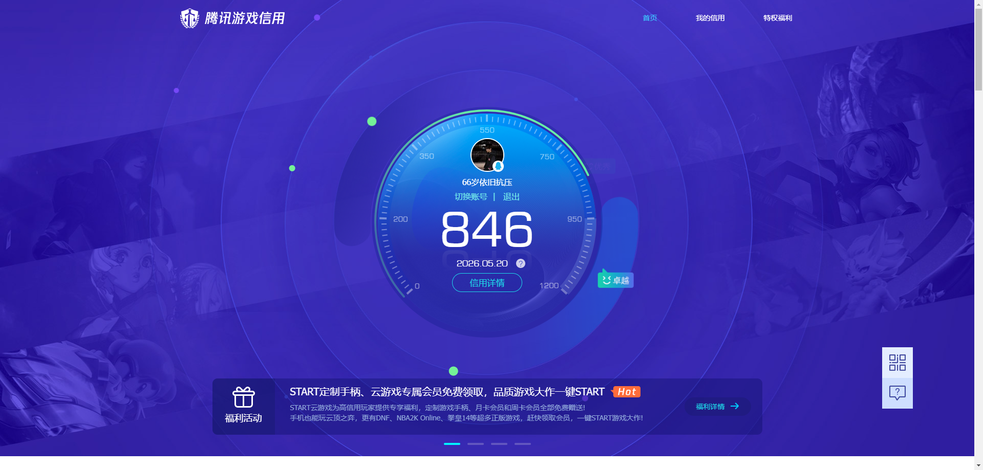
Task: Click the scrollbar down arrow
Action: click(x=978, y=466)
